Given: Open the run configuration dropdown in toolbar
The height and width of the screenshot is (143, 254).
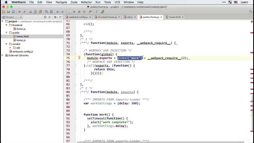Looking at the screenshot, I should click(69, 12).
